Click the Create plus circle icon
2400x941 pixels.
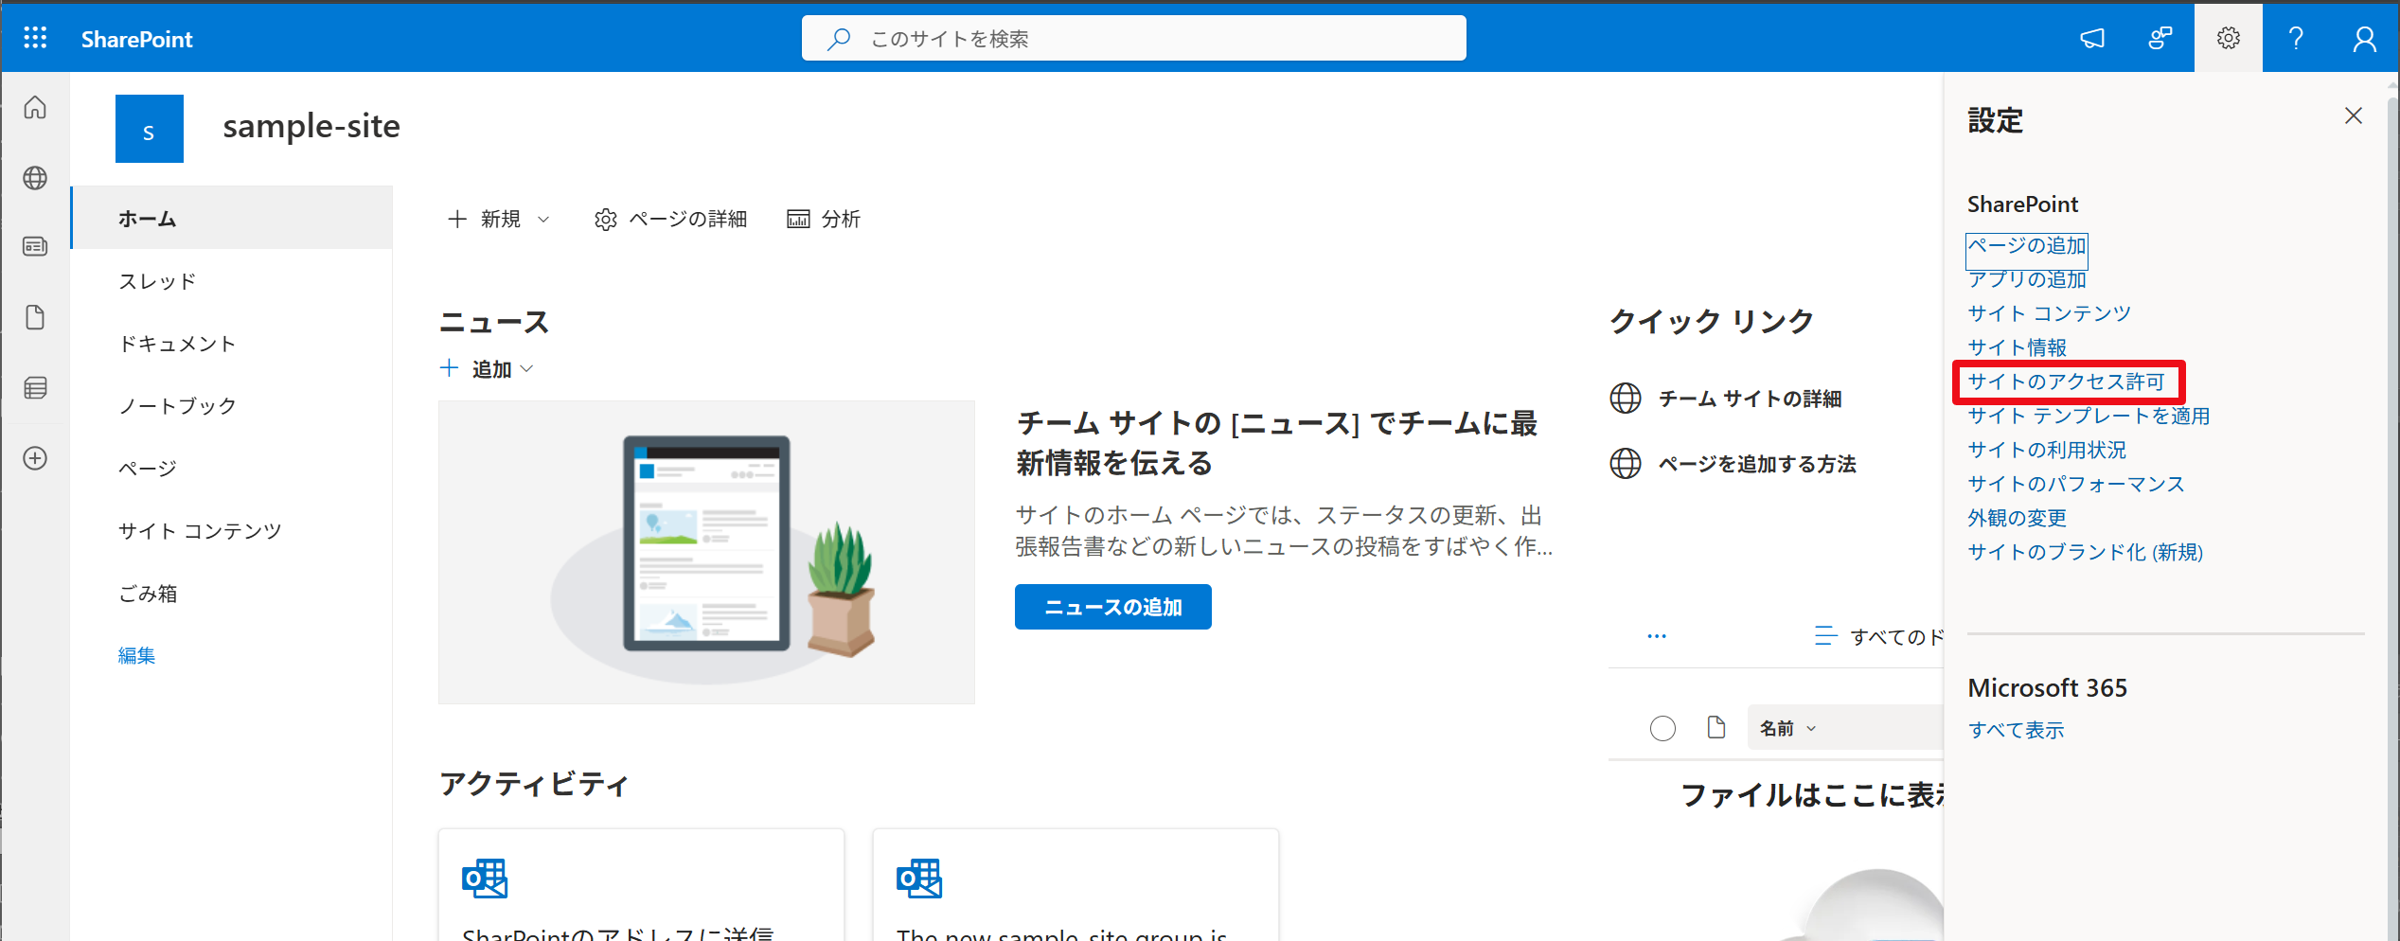(x=35, y=458)
